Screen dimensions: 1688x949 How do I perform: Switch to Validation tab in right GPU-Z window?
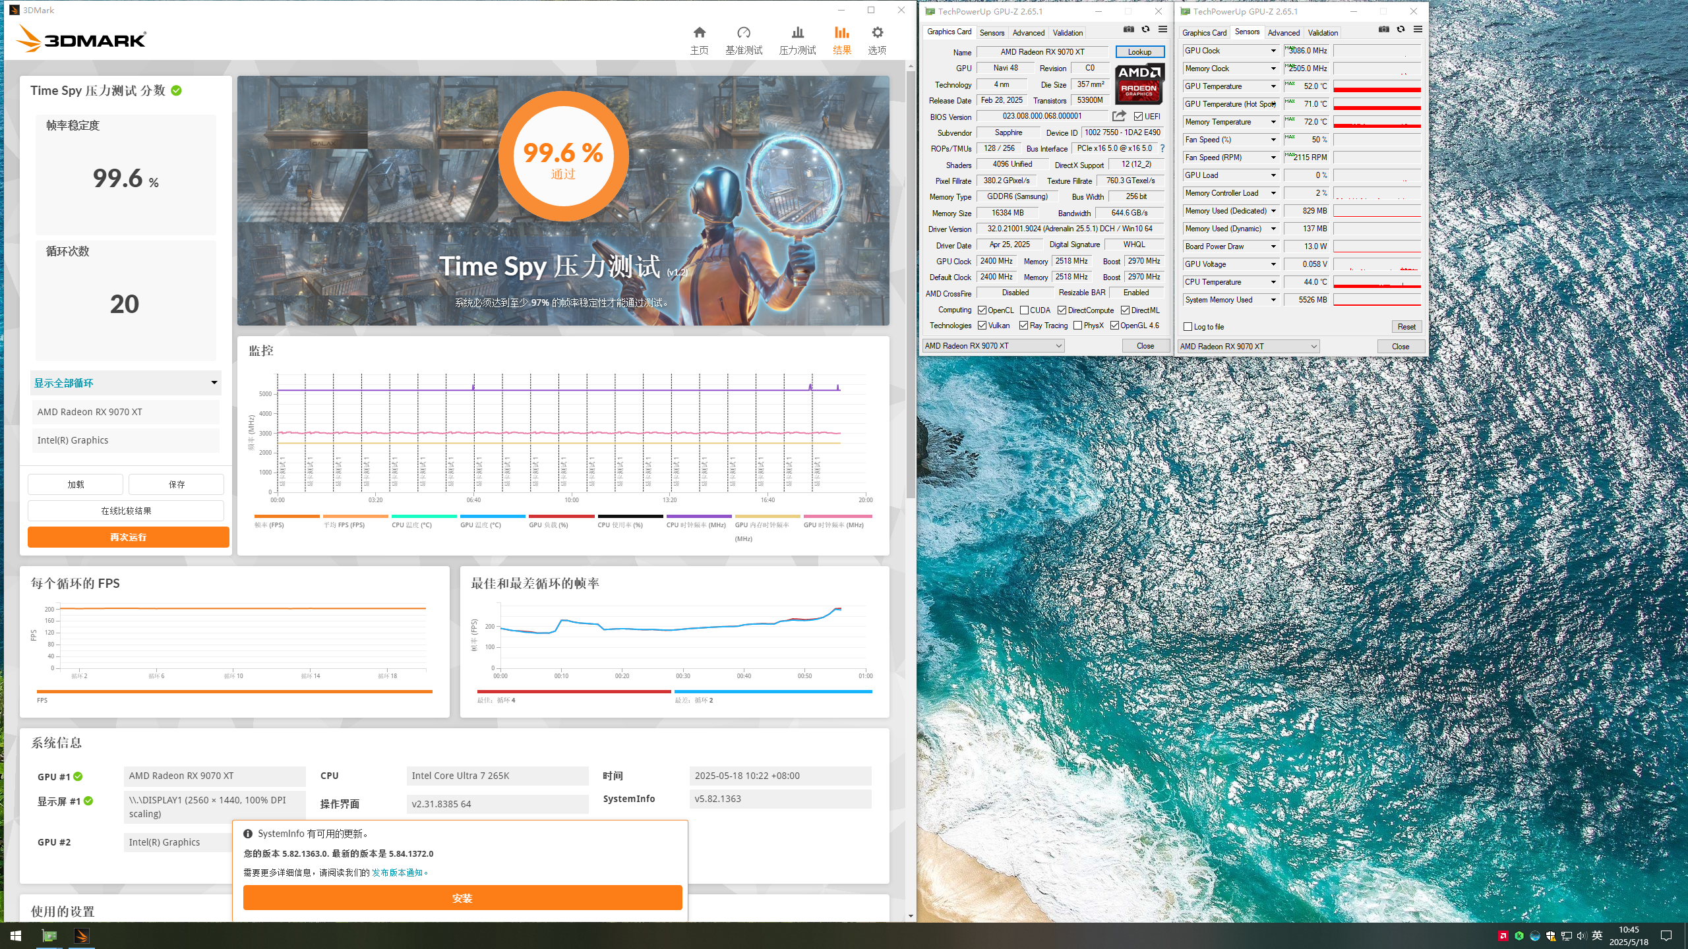coord(1323,33)
